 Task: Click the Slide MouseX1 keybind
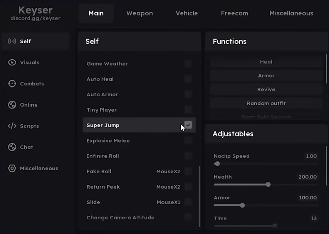[168, 202]
